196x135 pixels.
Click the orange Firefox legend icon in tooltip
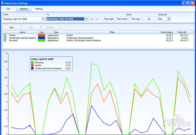point(32,66)
